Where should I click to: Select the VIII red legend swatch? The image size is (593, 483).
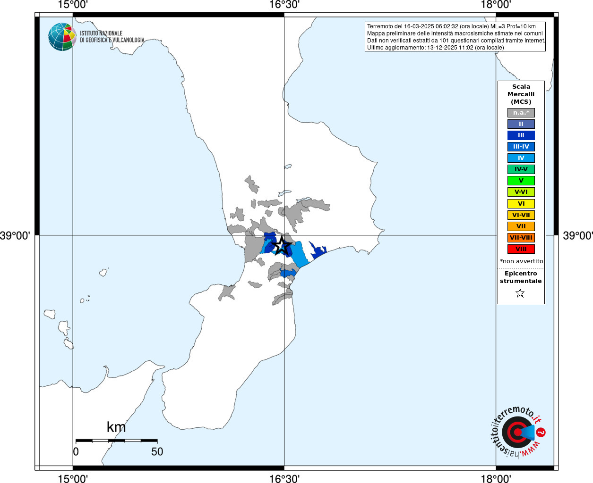521,249
